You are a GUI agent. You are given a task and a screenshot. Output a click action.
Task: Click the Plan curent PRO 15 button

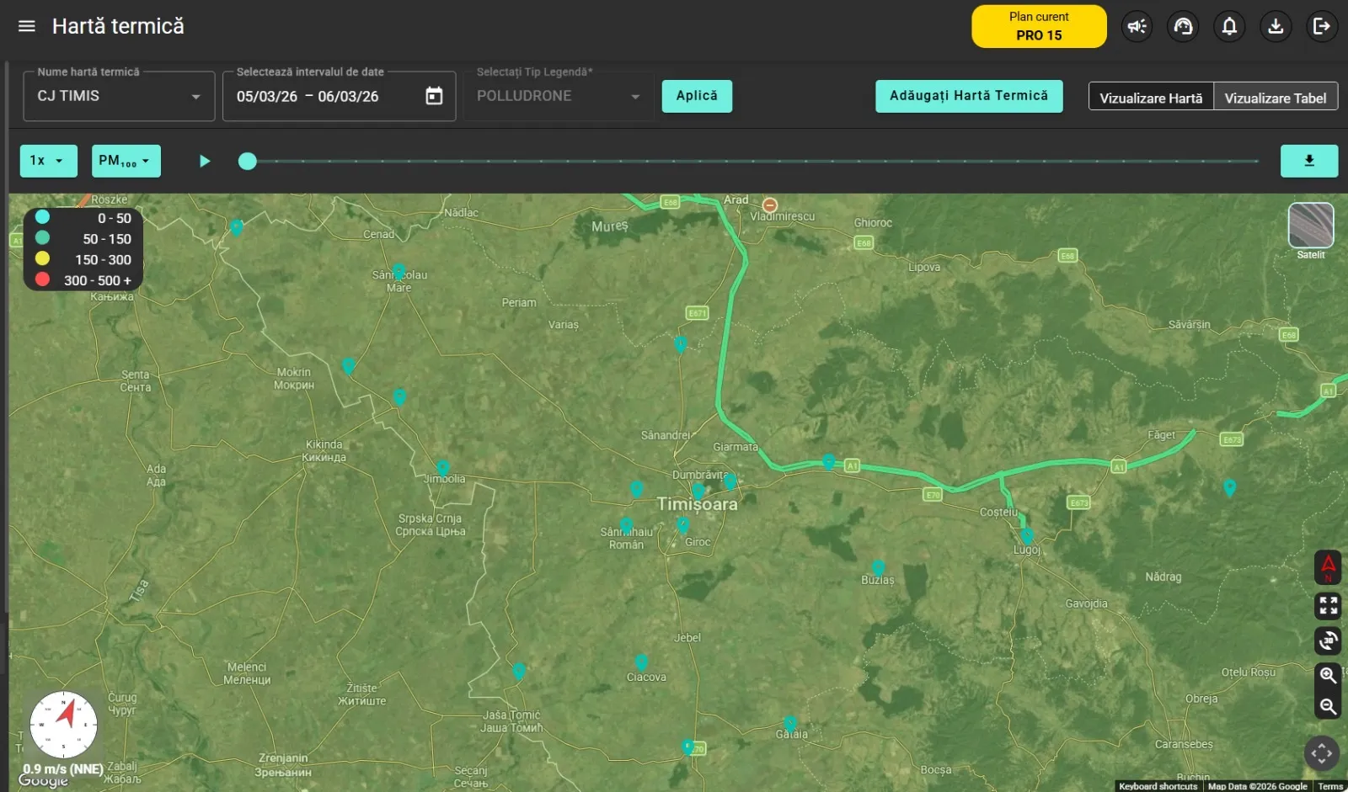pos(1039,26)
